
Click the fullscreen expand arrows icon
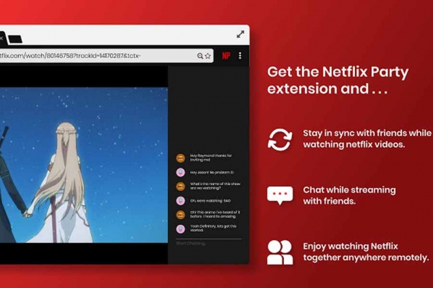241,34
